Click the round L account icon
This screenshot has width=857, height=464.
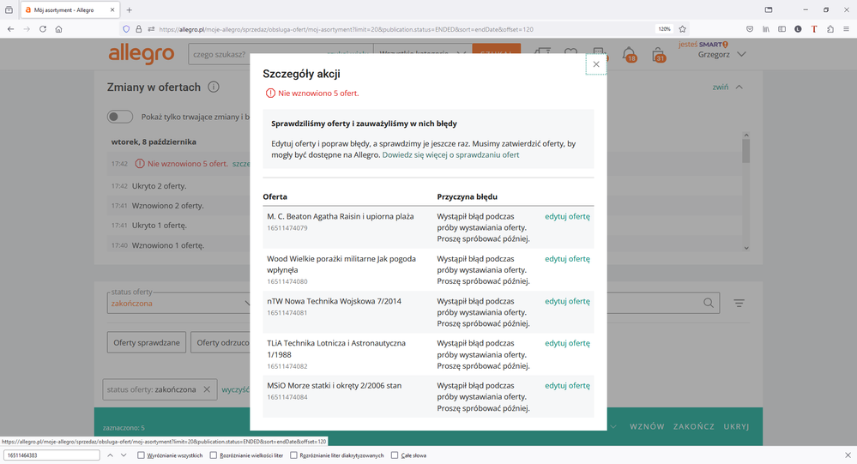798,29
